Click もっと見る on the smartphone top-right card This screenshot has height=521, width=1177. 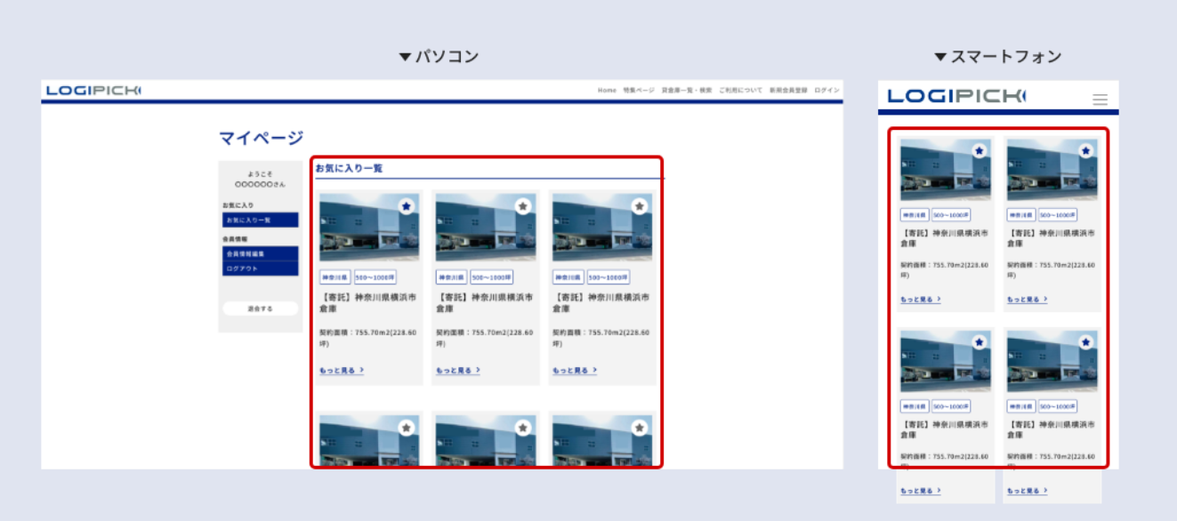click(1028, 300)
